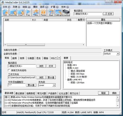Click 浏览 button beside 输出路径 field
Screen dimensions: 123x116
41,66
